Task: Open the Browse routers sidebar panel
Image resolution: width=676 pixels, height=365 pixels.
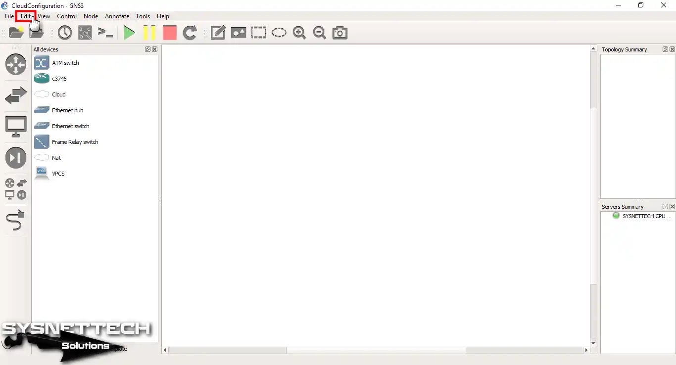Action: click(16, 64)
